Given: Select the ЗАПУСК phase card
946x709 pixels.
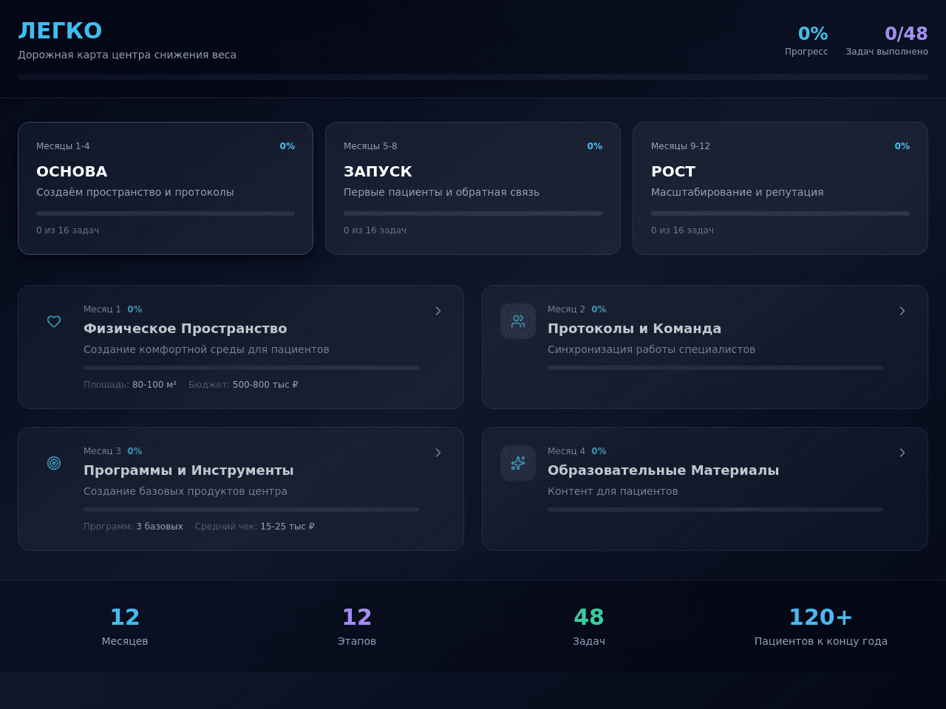Looking at the screenshot, I should click(x=473, y=188).
